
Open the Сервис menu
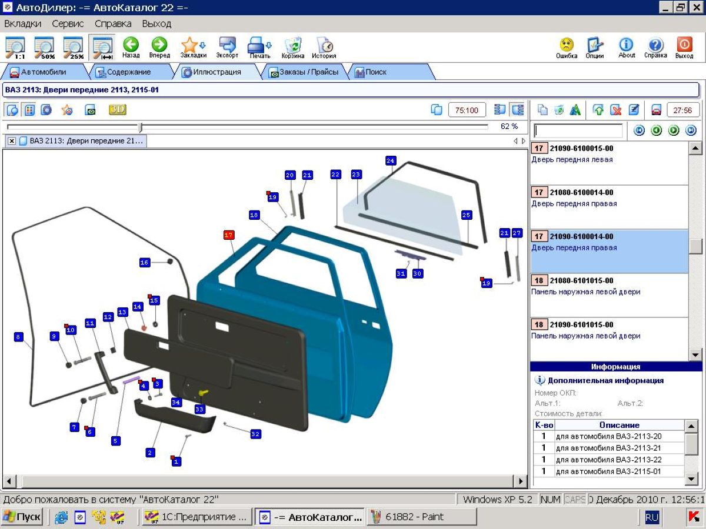(x=68, y=24)
